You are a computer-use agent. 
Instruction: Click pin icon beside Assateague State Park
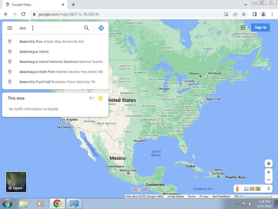coord(10,72)
